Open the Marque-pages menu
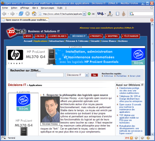Image resolution: width=155 pixels, height=141 pixels. click(47, 8)
